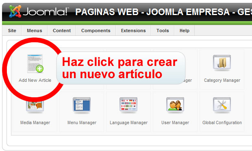The height and width of the screenshot is (151, 252).
Task: Click the Language Manager label
Action: coord(128,123)
